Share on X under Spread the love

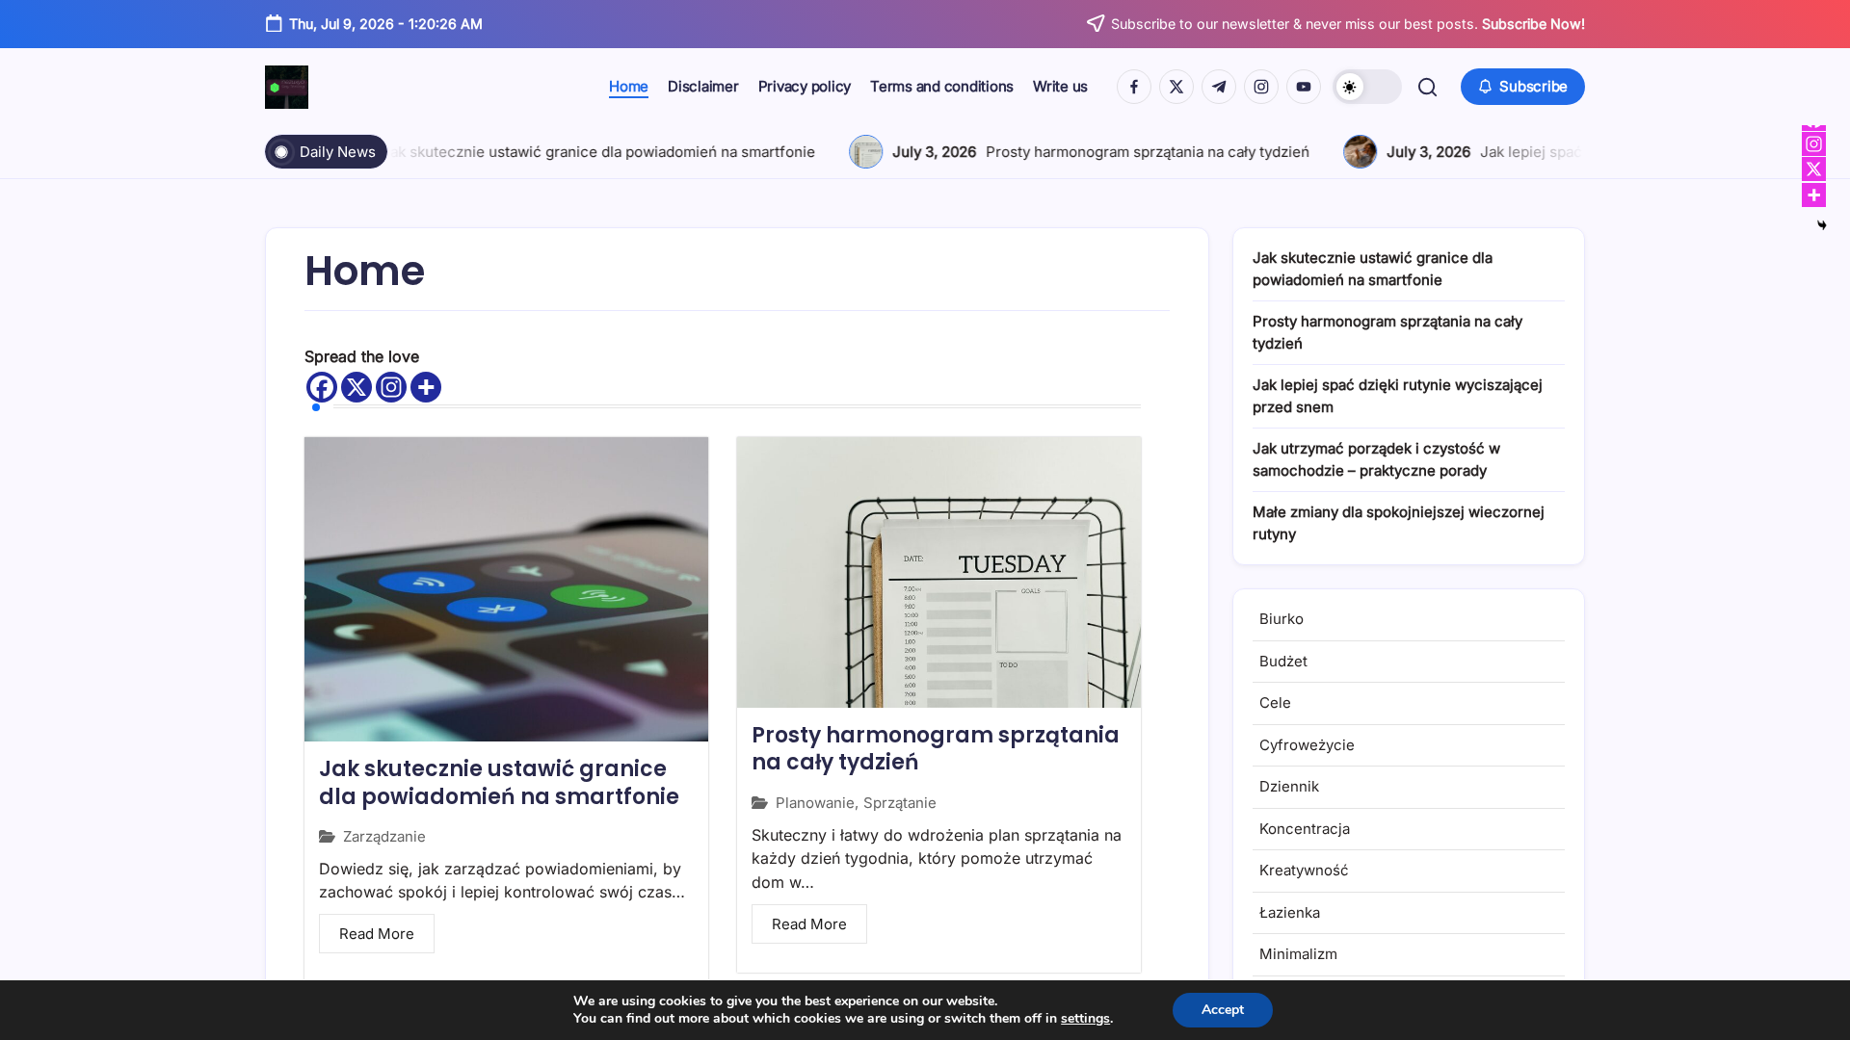pyautogui.click(x=357, y=387)
